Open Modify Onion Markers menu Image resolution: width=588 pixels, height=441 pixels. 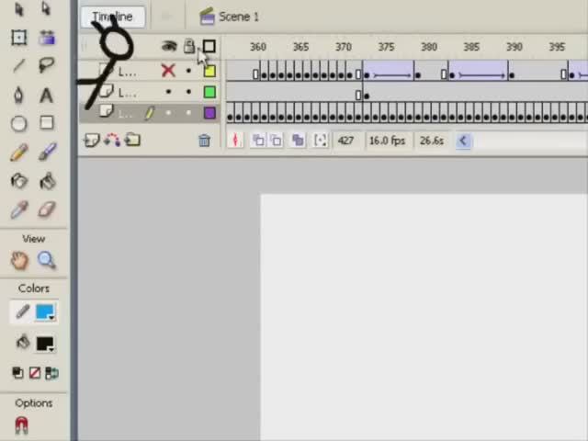point(321,141)
